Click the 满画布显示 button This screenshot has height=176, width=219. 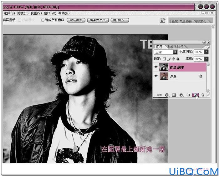click(x=98, y=20)
